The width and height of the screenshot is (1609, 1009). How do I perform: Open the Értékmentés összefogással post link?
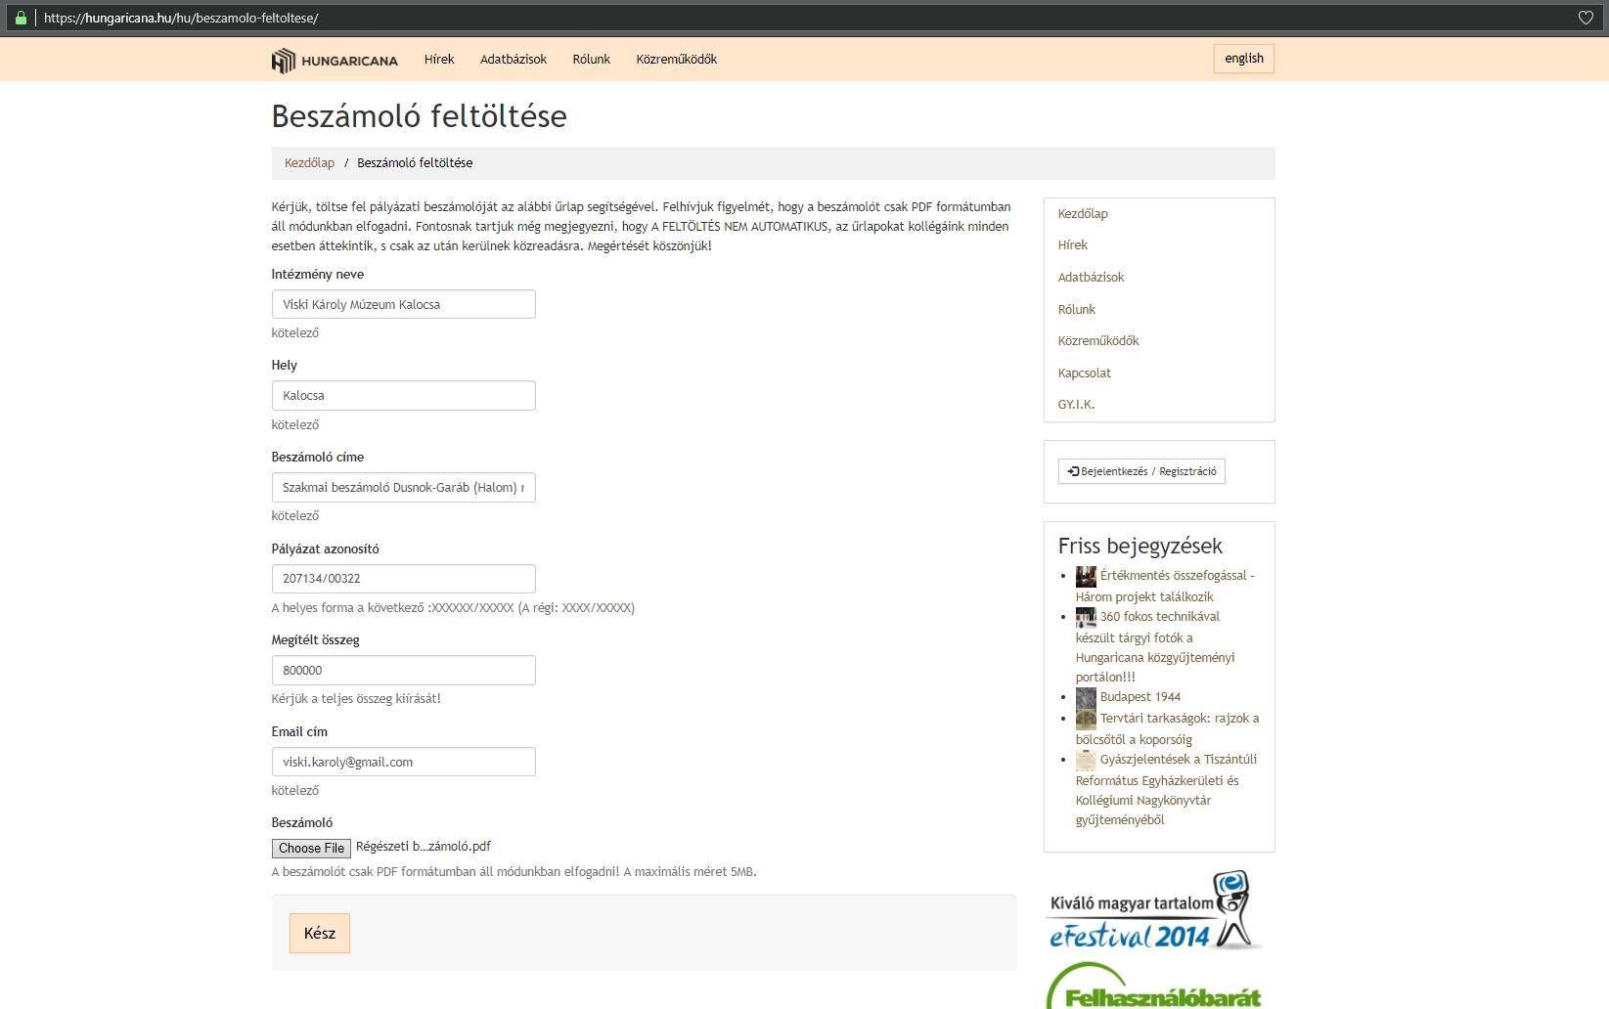(x=1166, y=587)
